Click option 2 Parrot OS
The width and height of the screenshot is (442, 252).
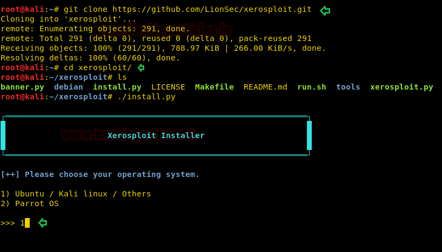coord(30,203)
